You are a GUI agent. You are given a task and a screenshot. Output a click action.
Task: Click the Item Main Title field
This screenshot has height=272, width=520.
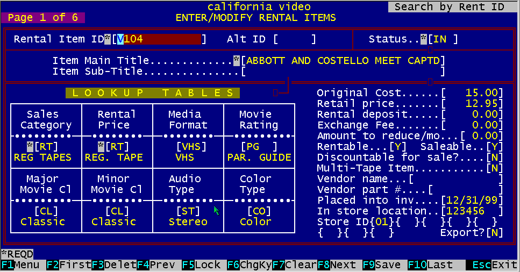343,61
